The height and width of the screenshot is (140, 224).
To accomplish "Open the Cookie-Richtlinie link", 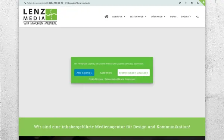I will click(x=96, y=79).
